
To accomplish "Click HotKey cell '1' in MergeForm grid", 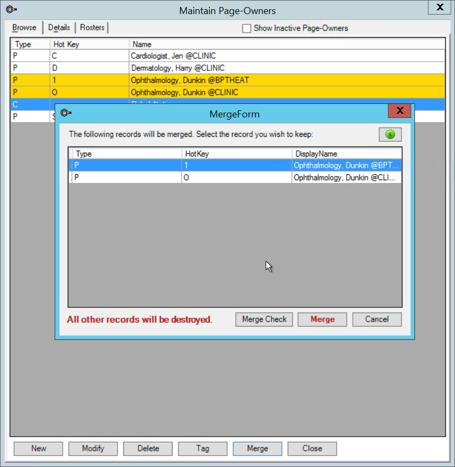I will pos(237,165).
